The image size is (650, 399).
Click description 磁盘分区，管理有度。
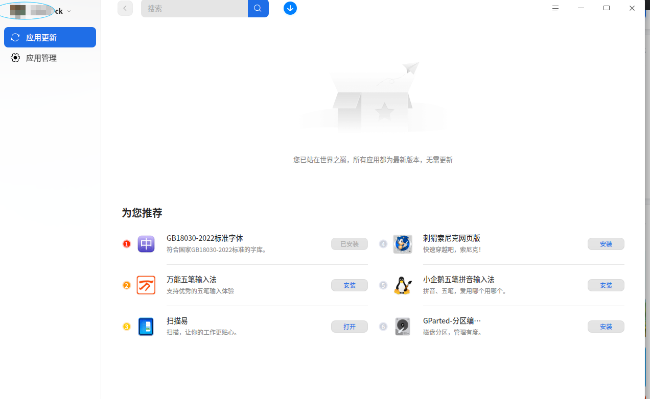(453, 333)
